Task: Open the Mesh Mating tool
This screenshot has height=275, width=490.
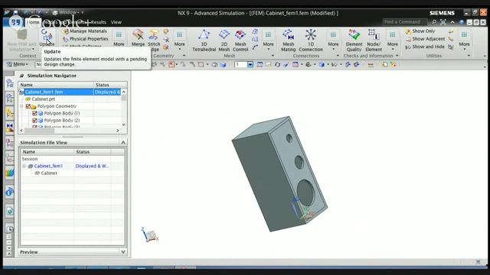Action: pos(288,40)
